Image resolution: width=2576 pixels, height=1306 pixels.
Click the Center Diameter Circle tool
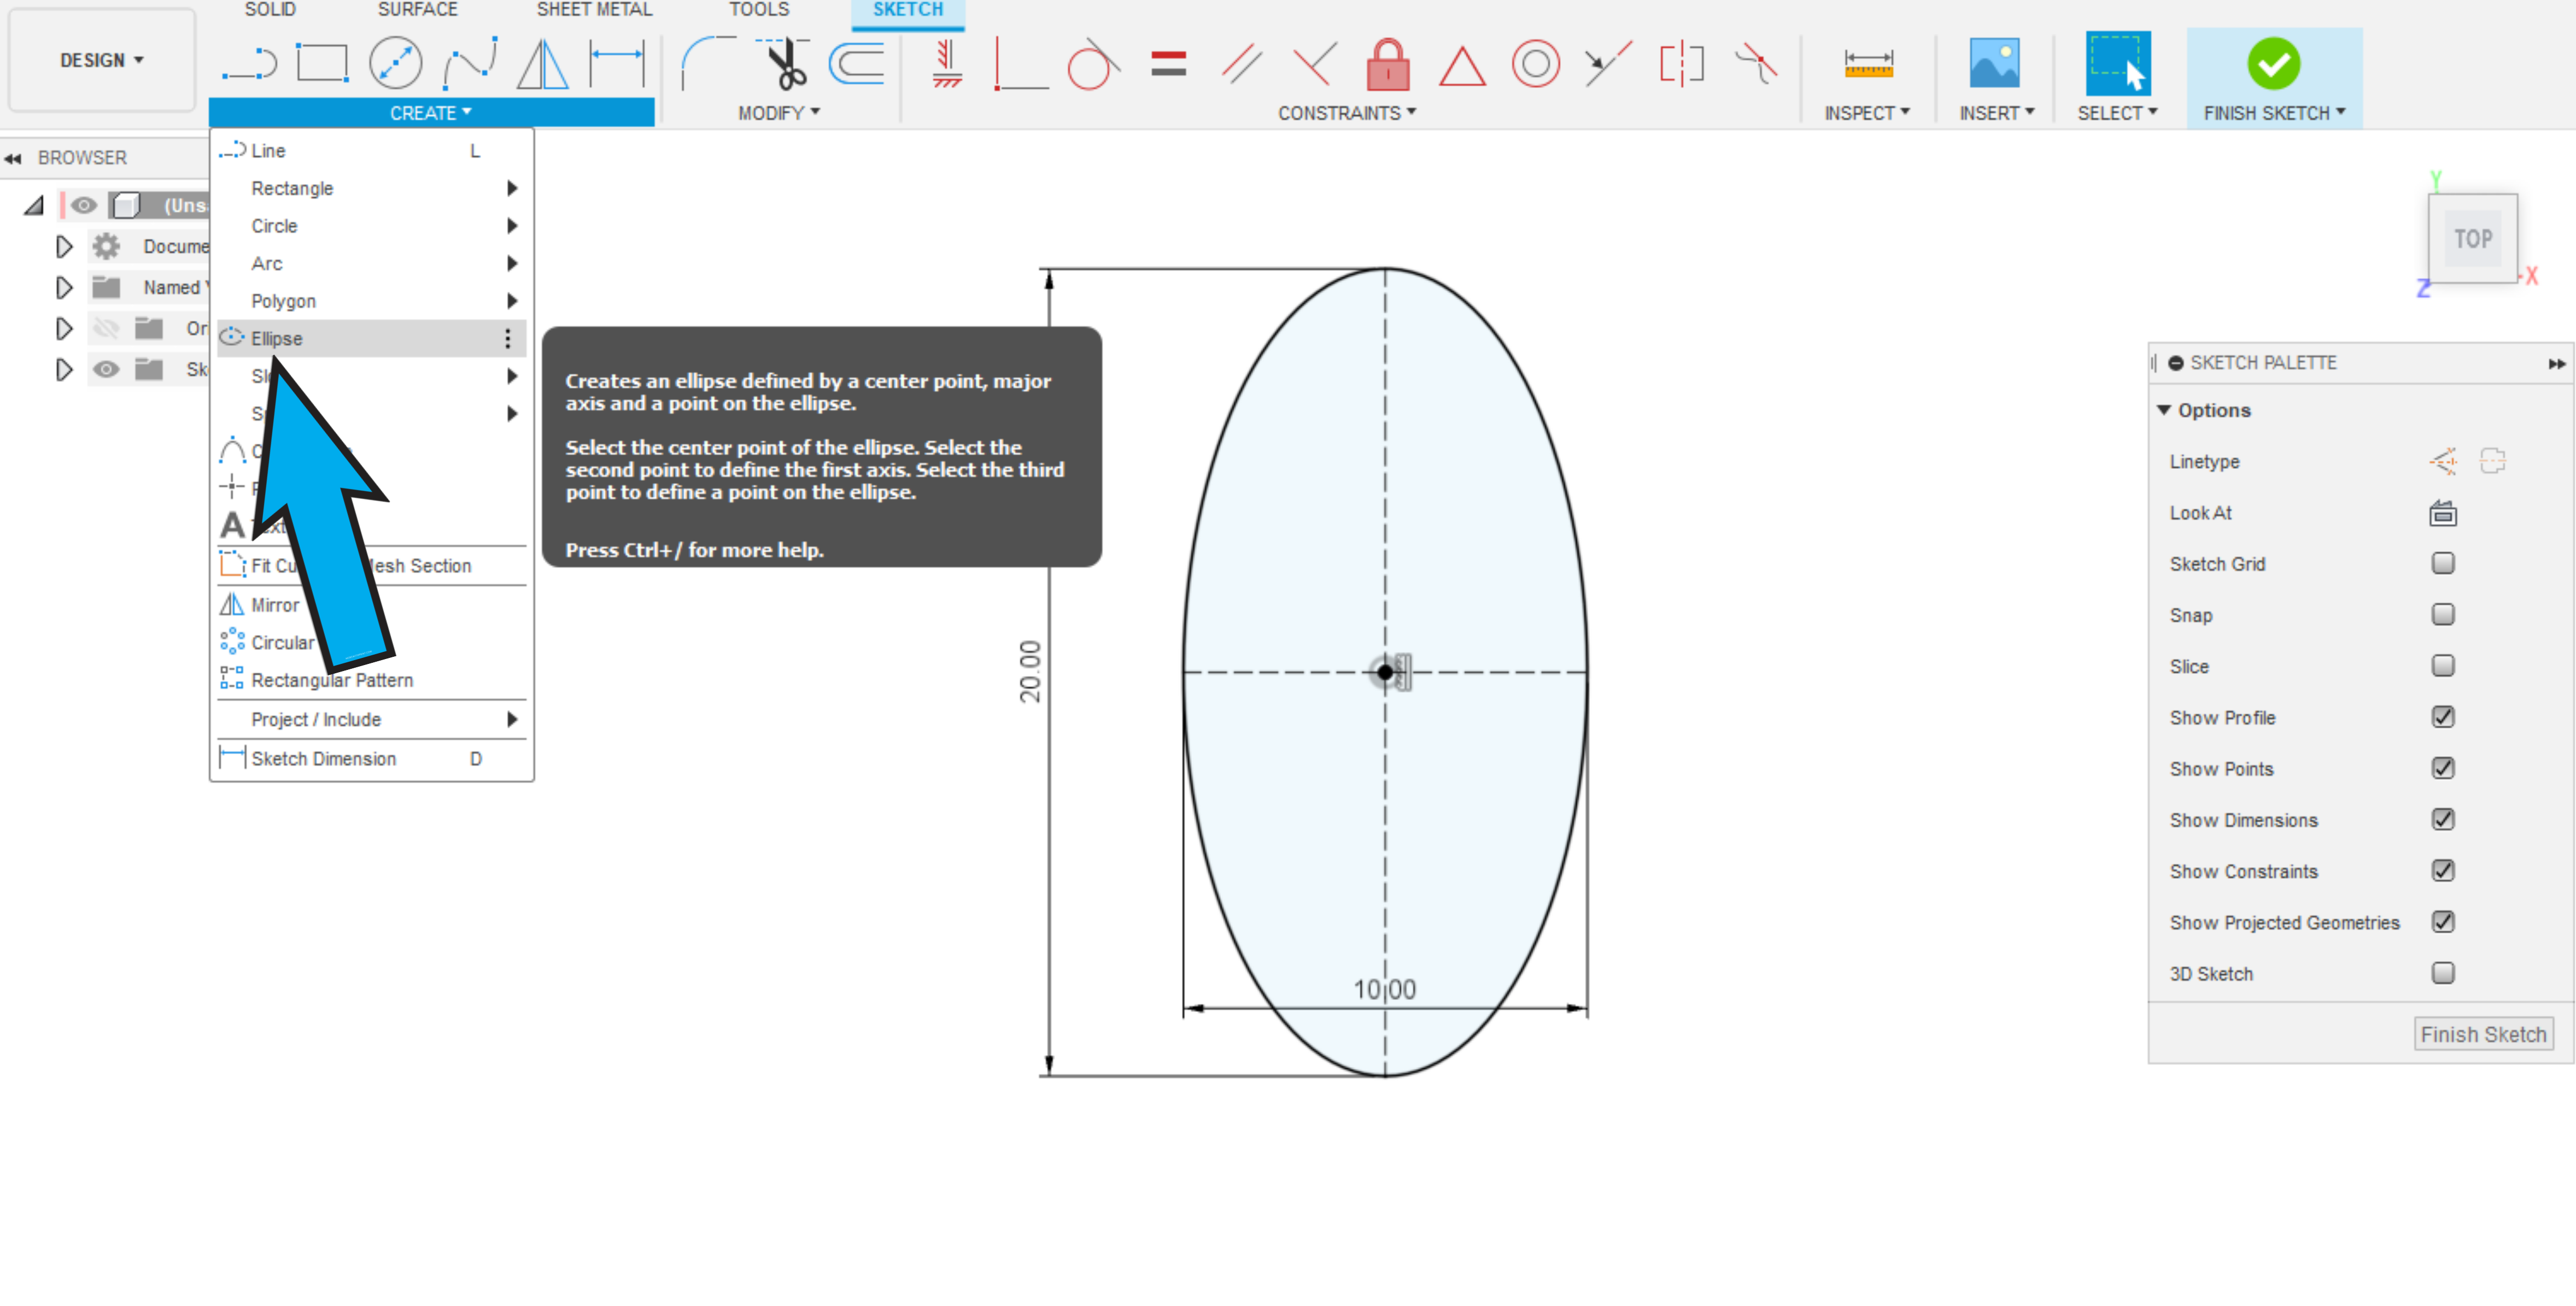[x=395, y=64]
